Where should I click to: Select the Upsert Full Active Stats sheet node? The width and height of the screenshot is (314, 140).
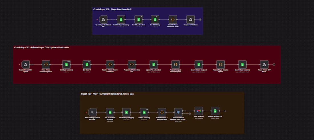click(x=154, y=64)
